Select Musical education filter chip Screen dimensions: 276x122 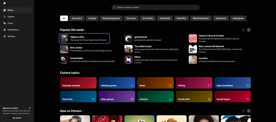[x=201, y=18]
